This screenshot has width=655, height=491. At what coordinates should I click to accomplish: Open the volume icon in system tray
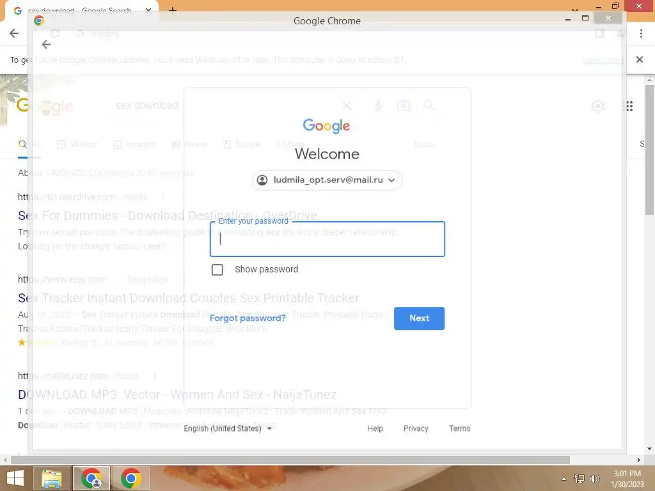[x=594, y=478]
